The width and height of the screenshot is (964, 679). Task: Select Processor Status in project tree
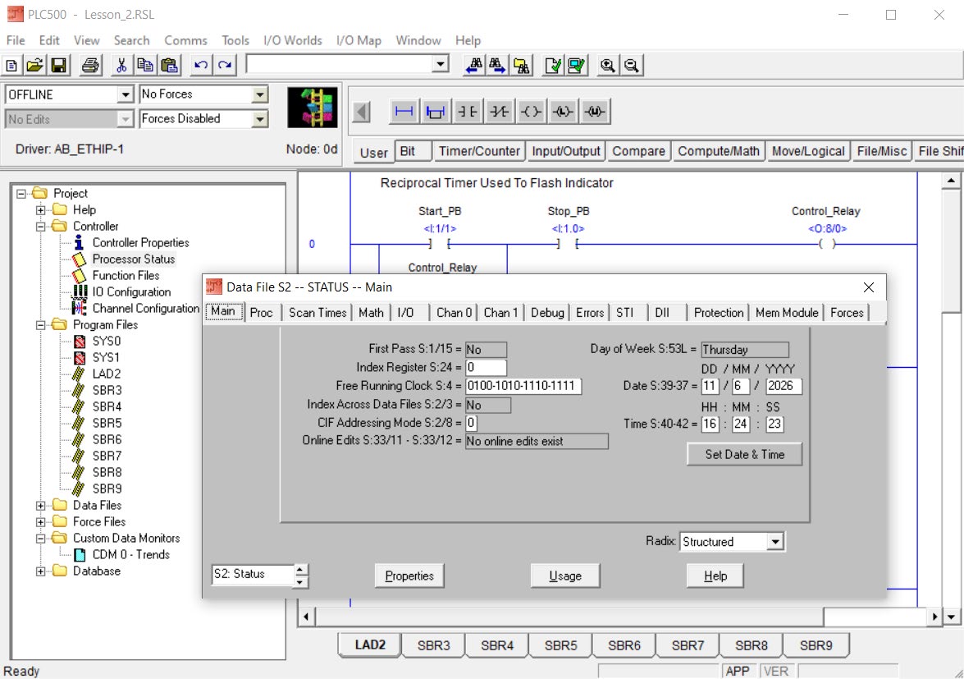click(x=134, y=259)
